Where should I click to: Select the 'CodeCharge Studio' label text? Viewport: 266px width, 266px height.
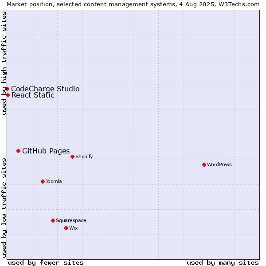46,89
